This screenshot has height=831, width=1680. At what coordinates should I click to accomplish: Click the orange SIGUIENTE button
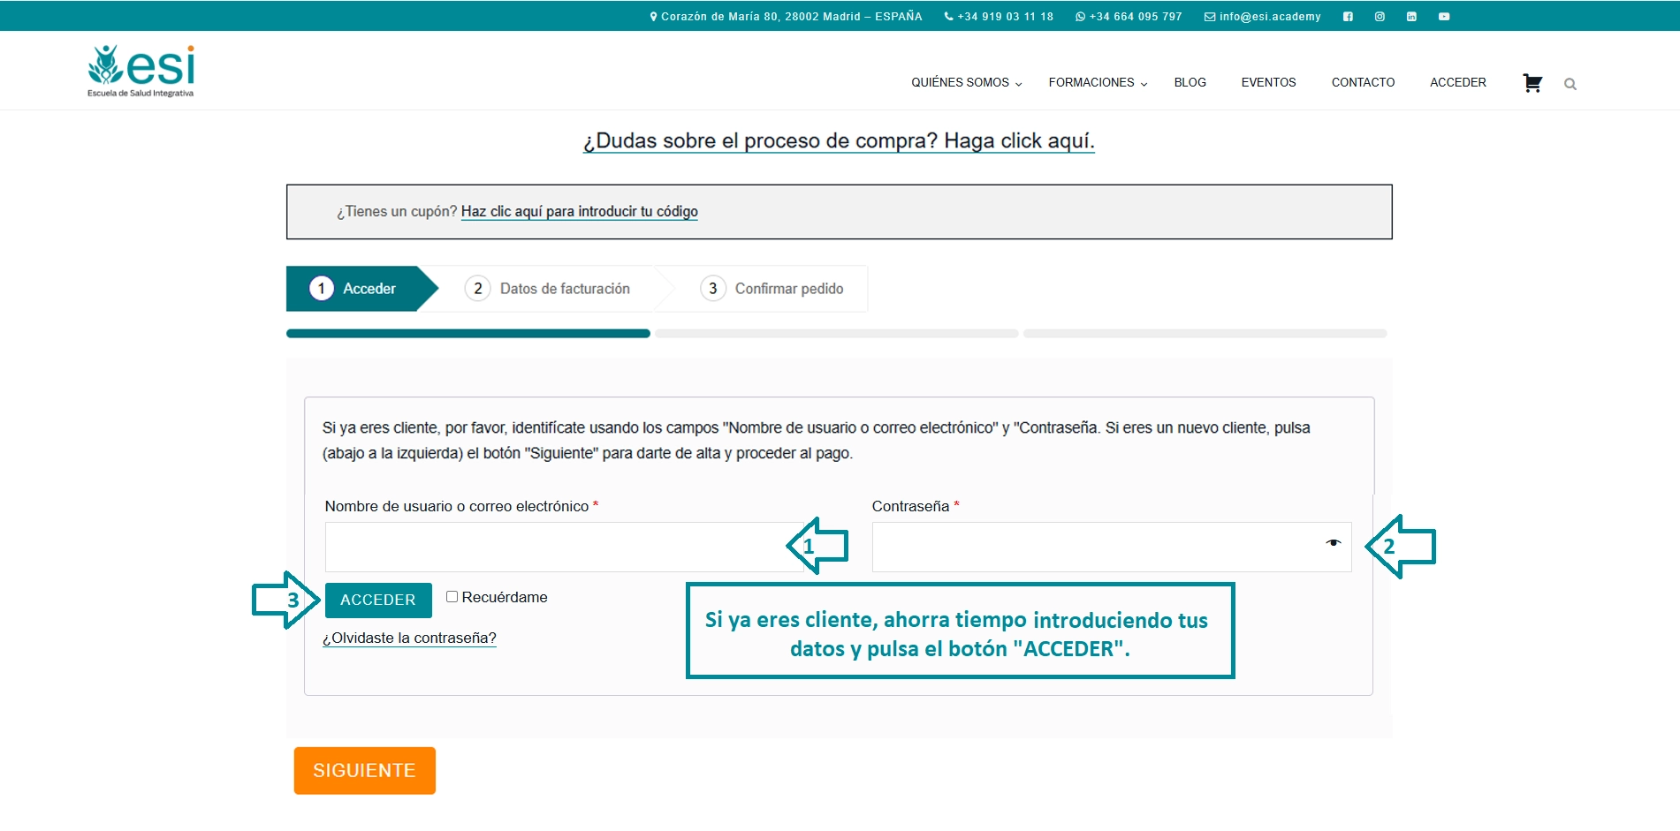click(x=364, y=770)
